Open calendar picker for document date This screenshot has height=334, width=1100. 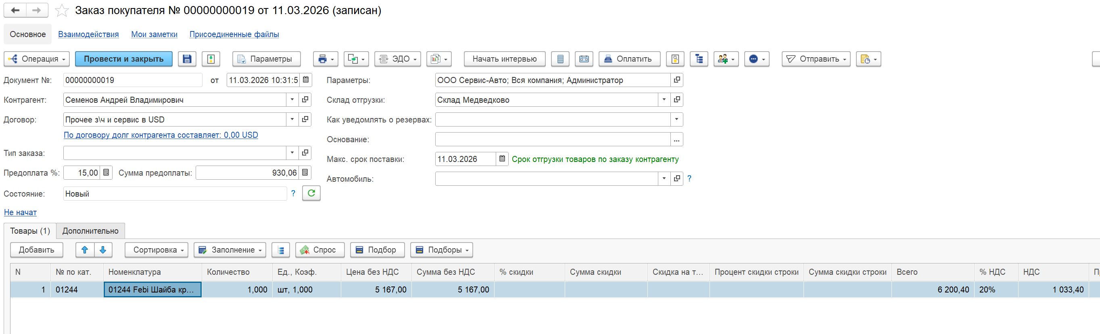tap(306, 80)
